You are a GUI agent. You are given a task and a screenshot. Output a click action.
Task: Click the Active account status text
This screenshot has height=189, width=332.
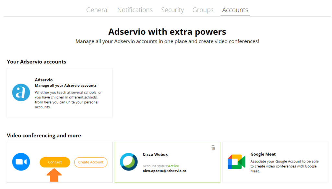pyautogui.click(x=173, y=166)
